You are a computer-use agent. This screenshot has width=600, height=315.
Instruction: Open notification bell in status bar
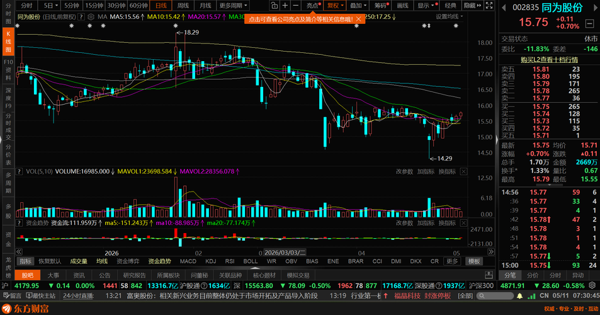pyautogui.click(x=519, y=296)
